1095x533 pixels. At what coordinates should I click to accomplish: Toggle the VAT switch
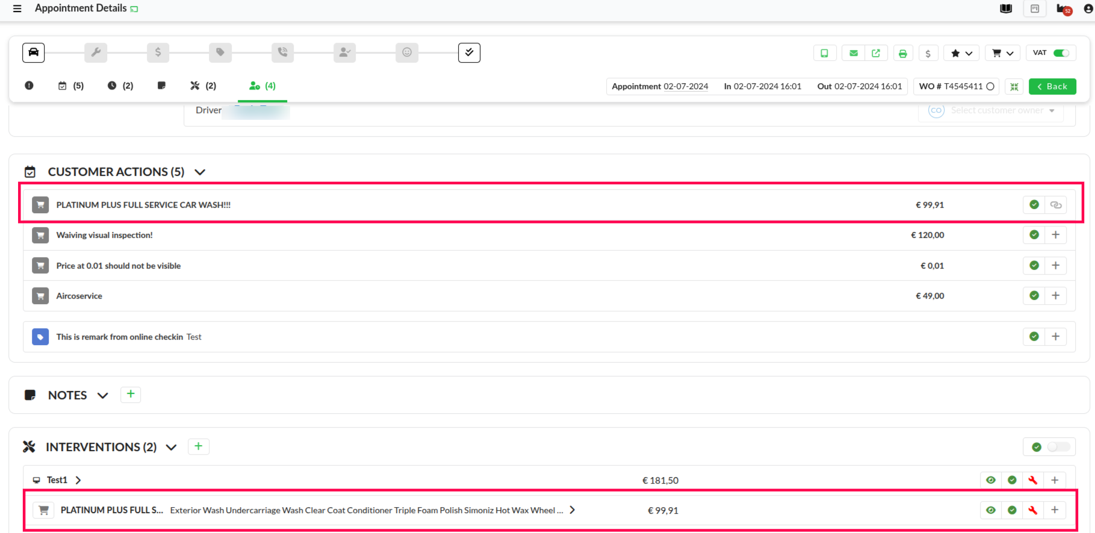pos(1061,53)
